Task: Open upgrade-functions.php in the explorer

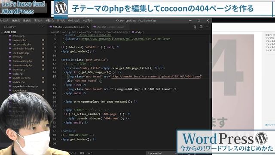Action: [25, 86]
